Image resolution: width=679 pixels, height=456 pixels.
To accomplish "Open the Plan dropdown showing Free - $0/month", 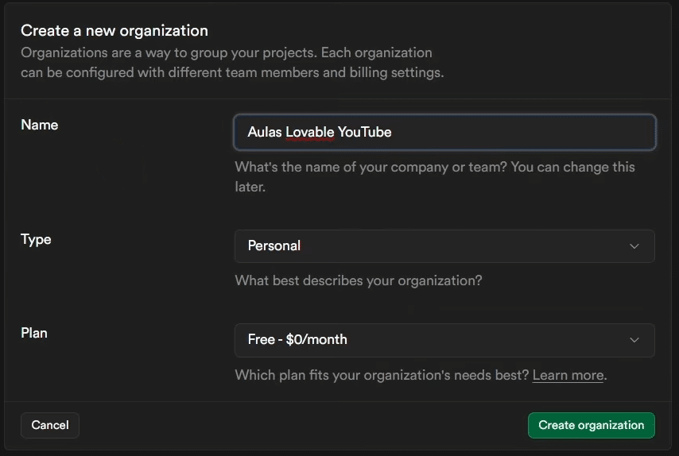I will (444, 340).
